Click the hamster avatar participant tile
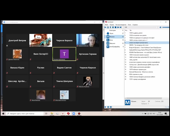 [x=41, y=95]
